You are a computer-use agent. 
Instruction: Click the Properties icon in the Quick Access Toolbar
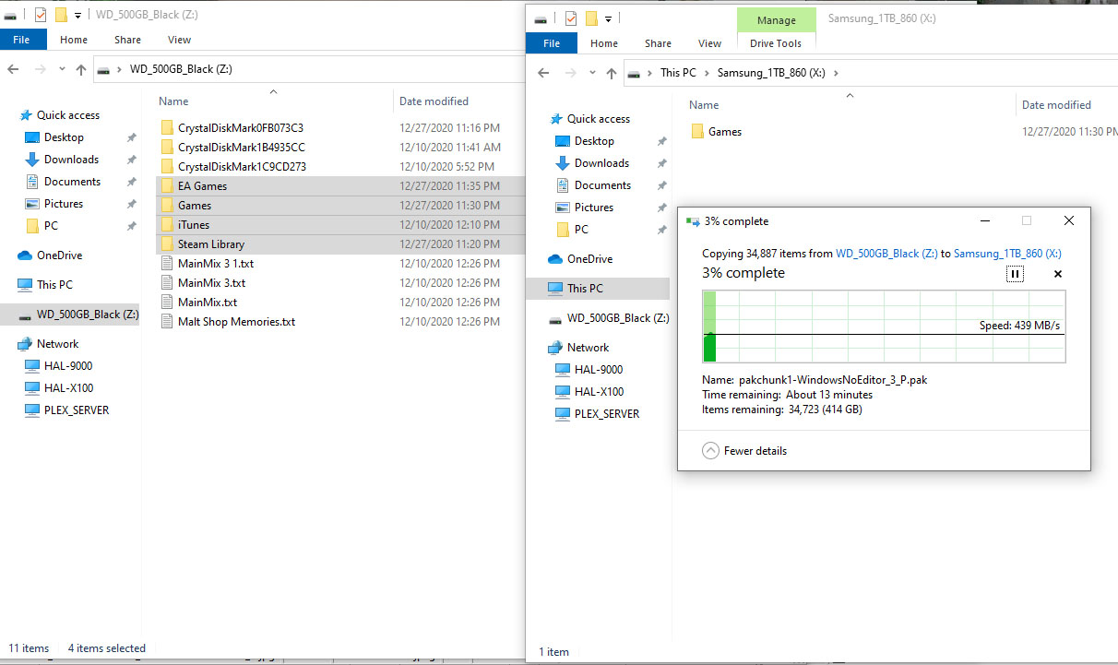41,15
